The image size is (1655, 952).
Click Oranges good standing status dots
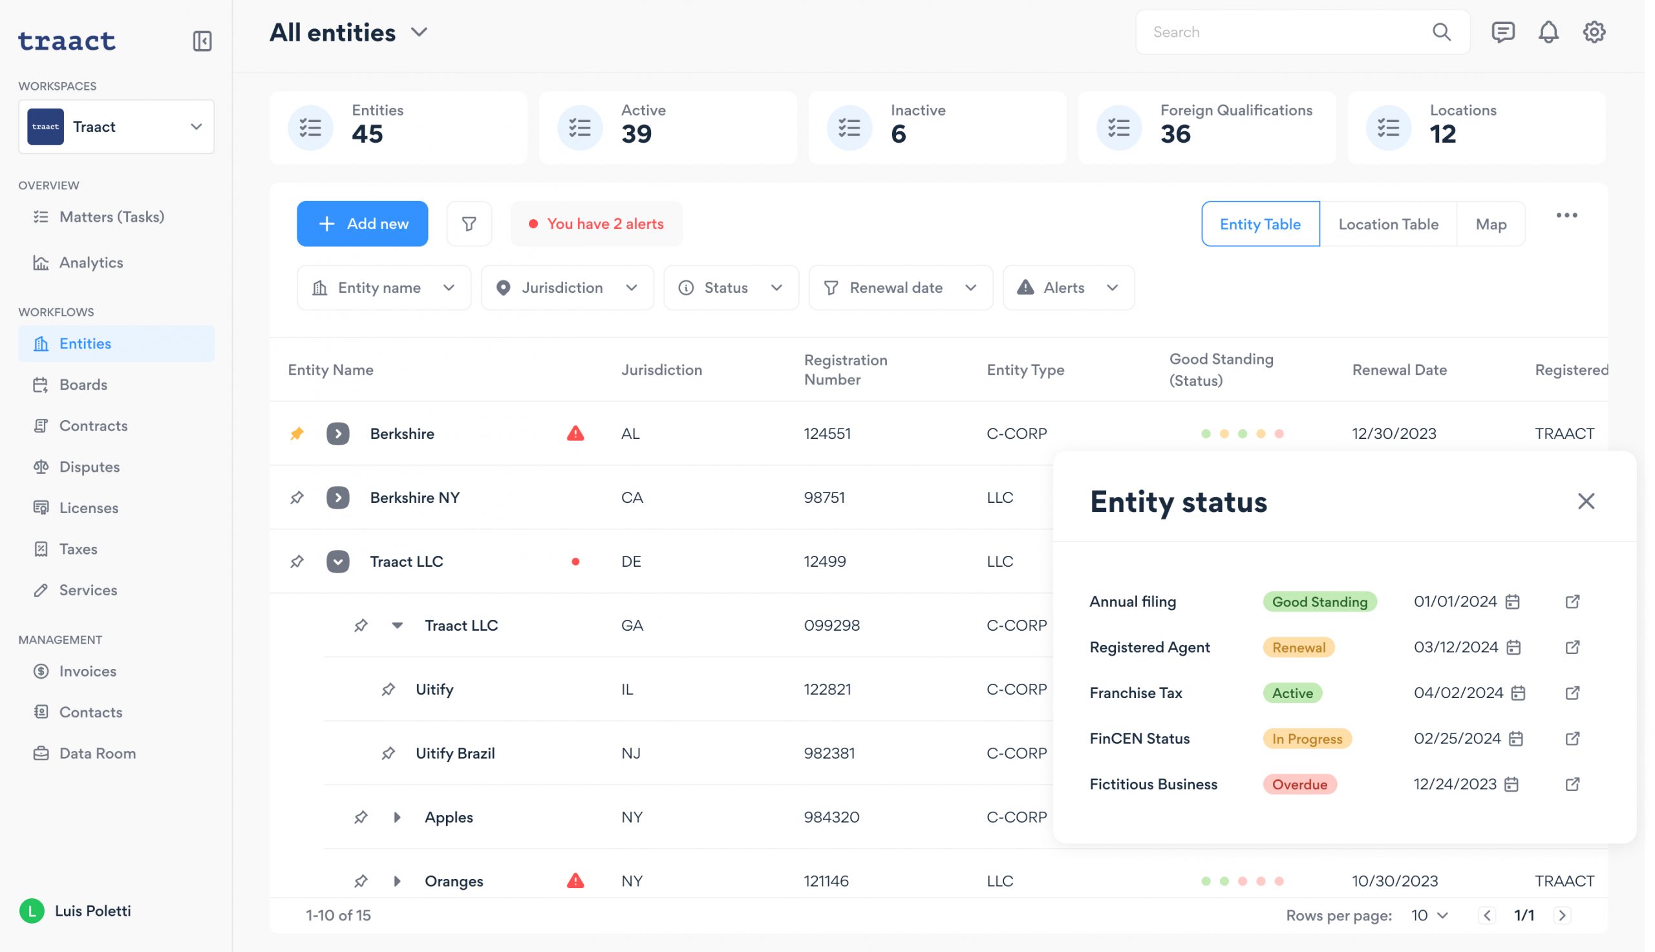[x=1243, y=881]
